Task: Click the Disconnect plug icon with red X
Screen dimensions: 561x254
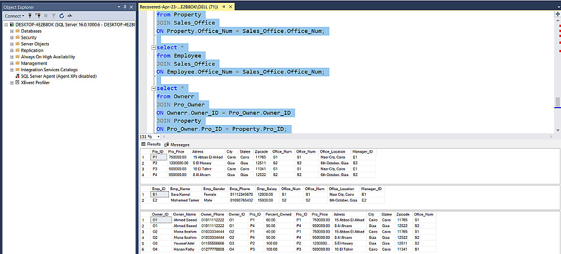Action: (x=38, y=16)
